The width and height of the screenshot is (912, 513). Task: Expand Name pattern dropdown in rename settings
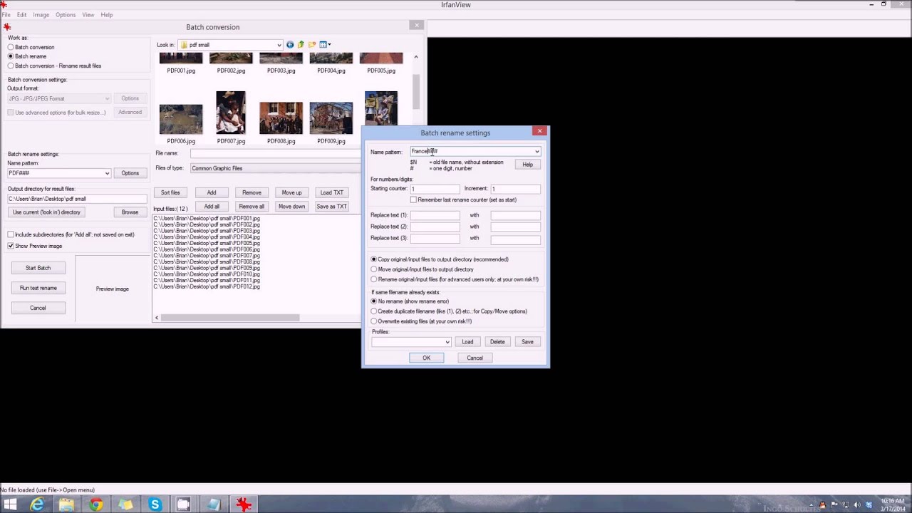point(537,151)
